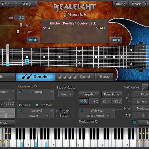The image size is (149, 149).
Task: Open the Mixer tab
Action: click(136, 4)
